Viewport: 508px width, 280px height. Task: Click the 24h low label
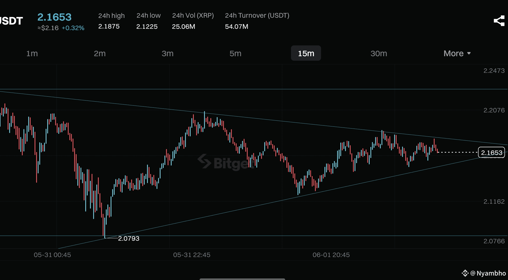pos(149,16)
